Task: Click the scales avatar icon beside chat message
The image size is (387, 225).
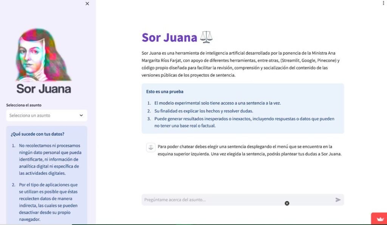Action: point(151,148)
